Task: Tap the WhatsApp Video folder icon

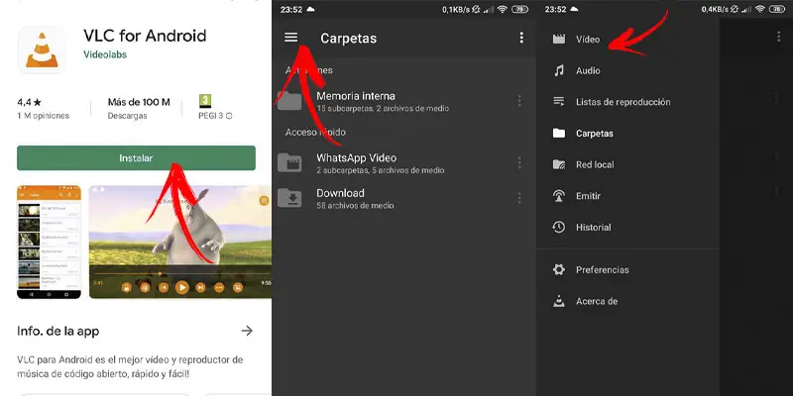Action: click(289, 162)
